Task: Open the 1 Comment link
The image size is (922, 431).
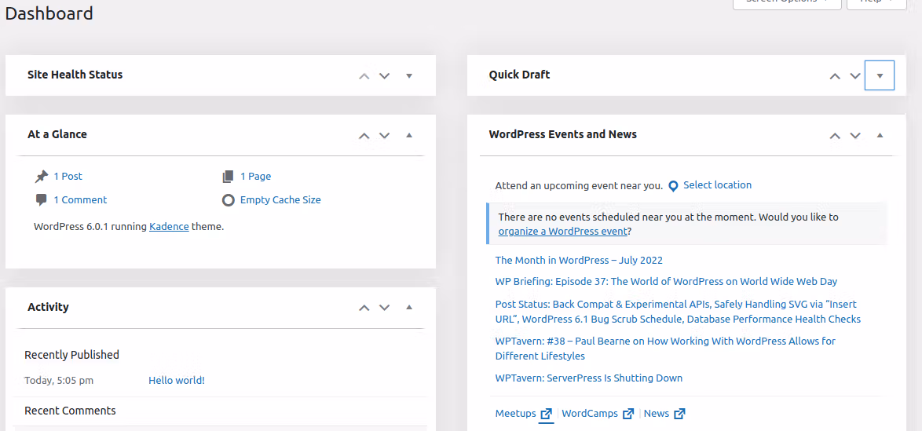Action: pyautogui.click(x=80, y=200)
